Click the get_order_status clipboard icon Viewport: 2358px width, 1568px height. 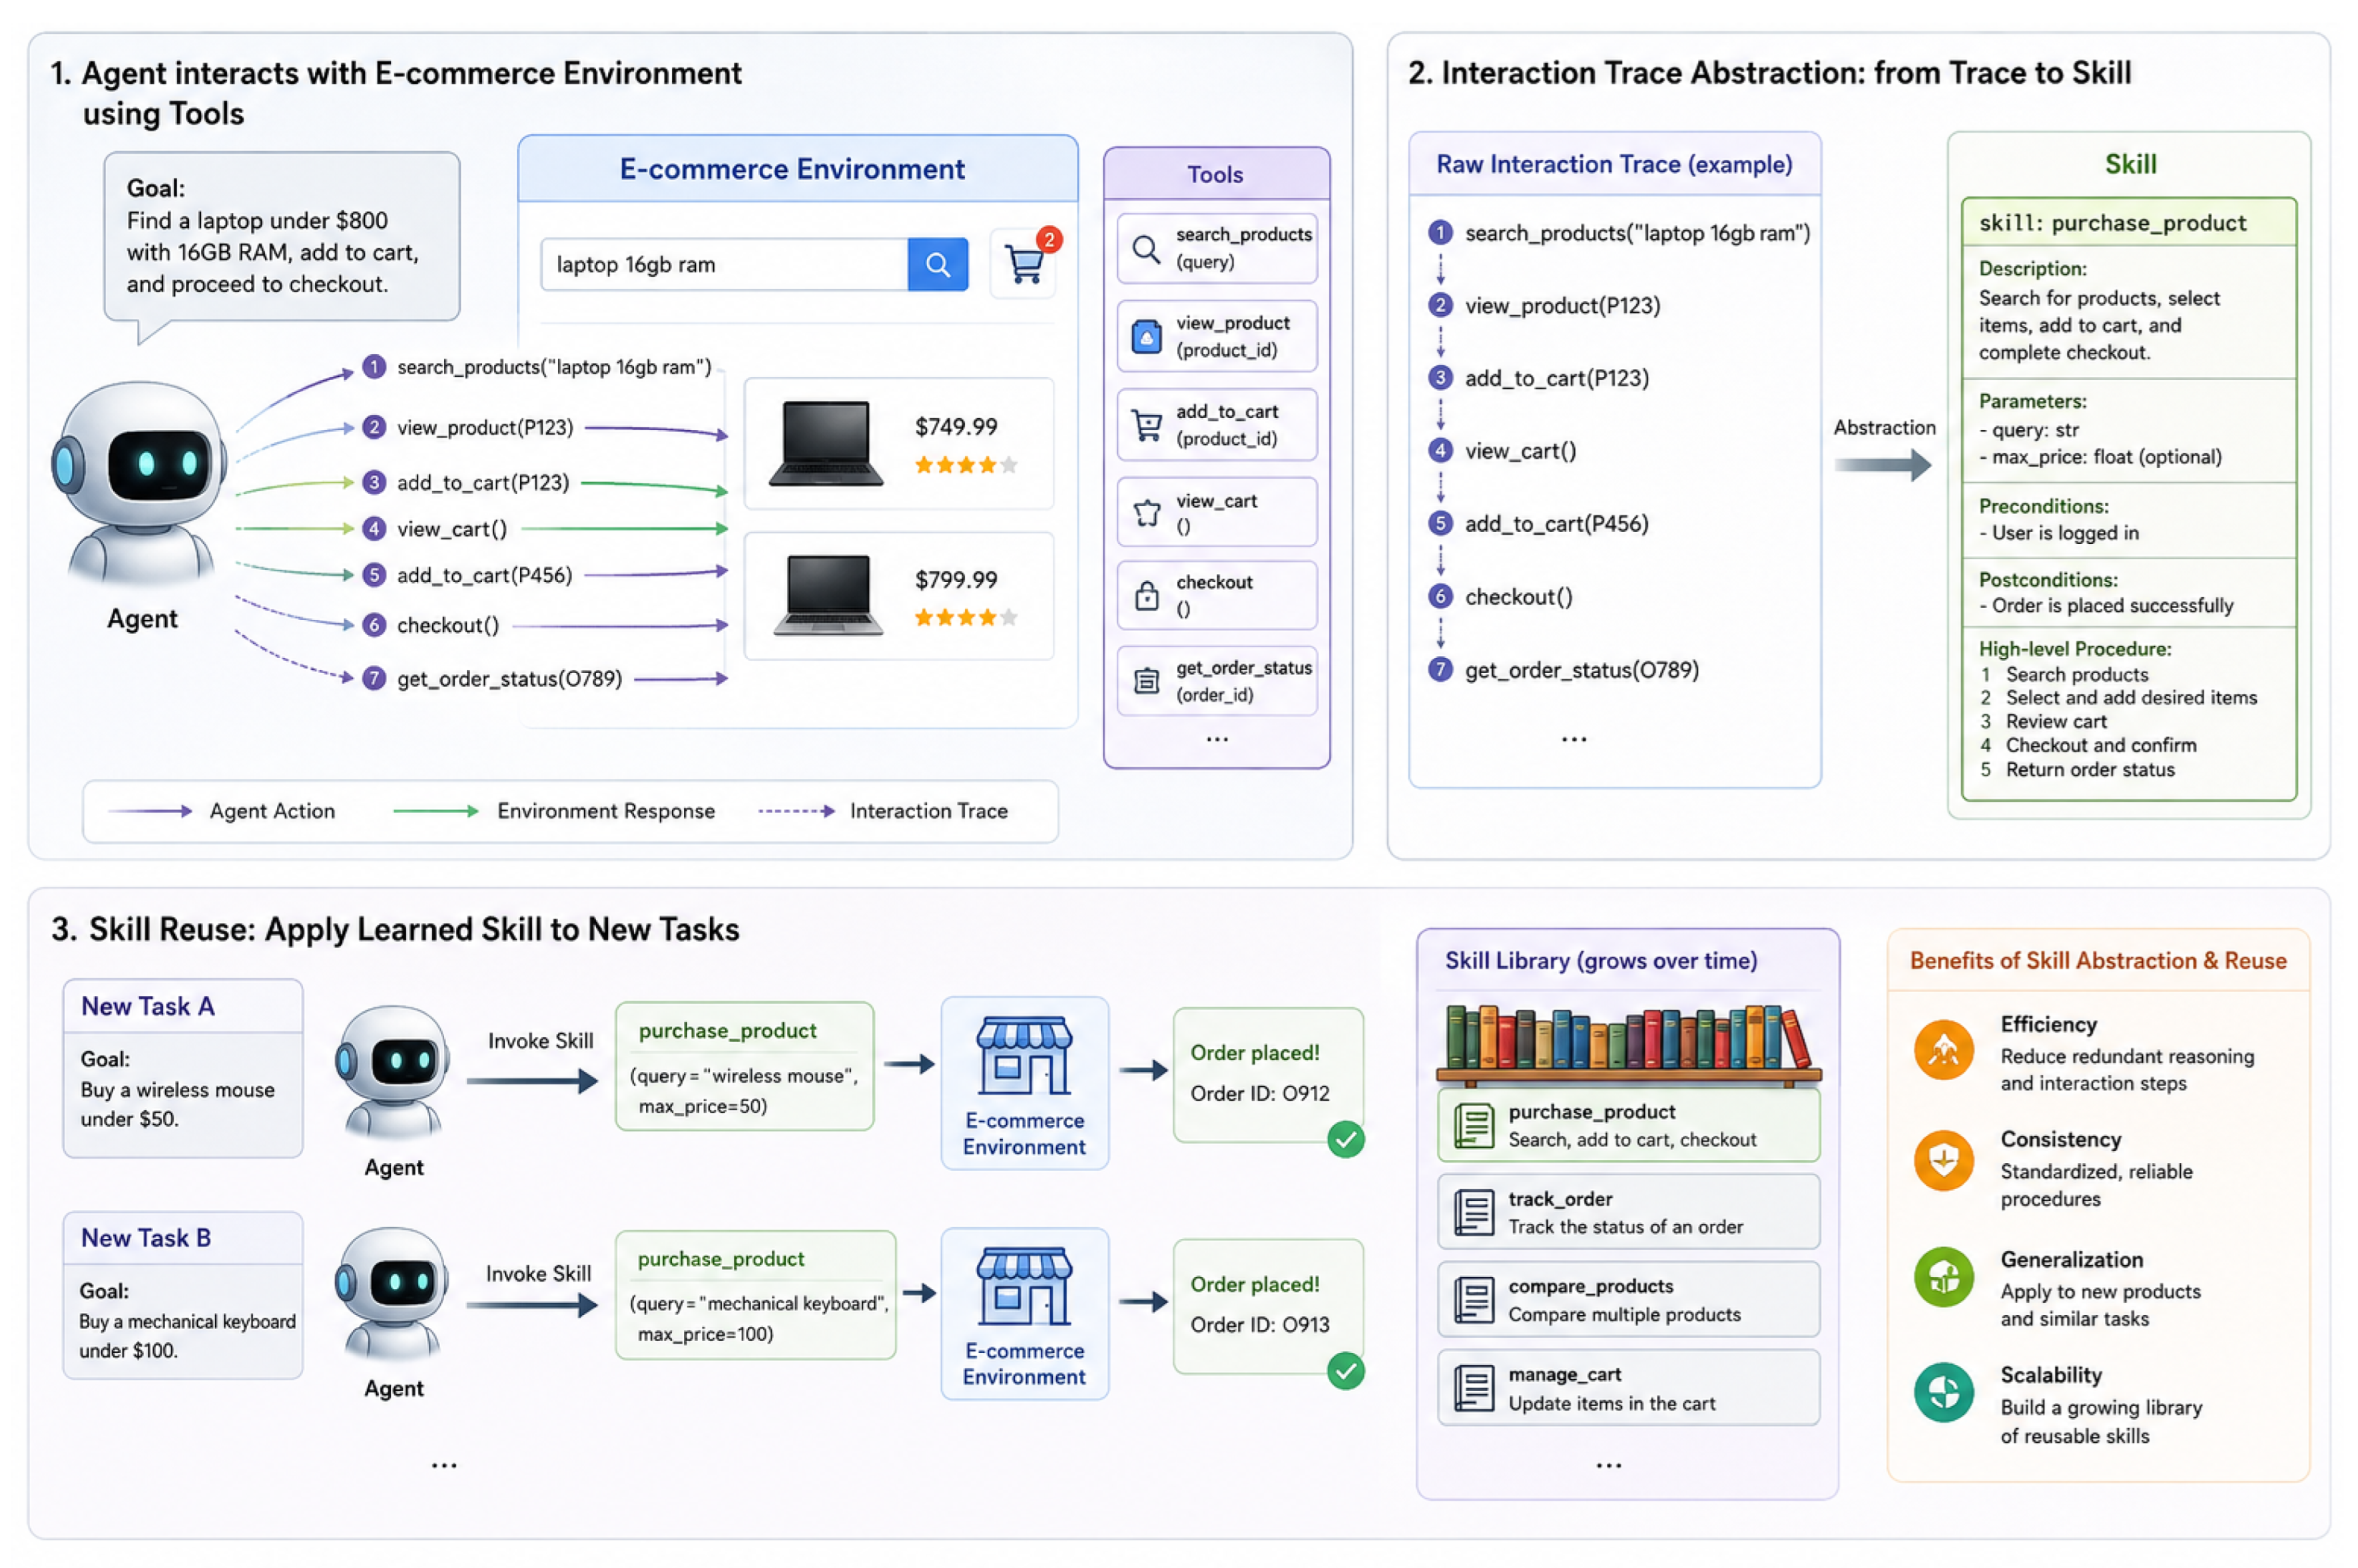pyautogui.click(x=1146, y=681)
